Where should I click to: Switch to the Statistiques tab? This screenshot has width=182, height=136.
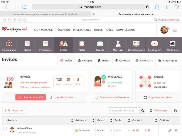[x=168, y=60]
